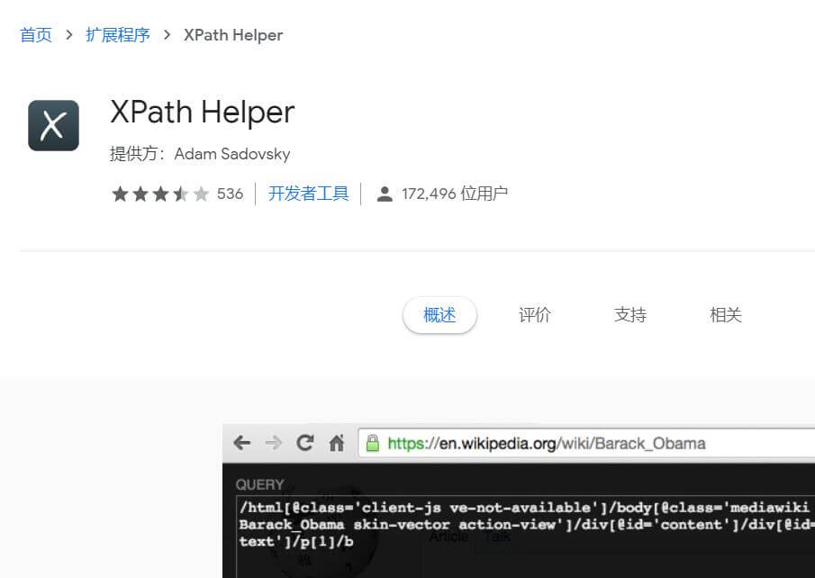Image resolution: width=815 pixels, height=578 pixels.
Task: Click the XPath Helper extension logo
Action: (x=53, y=125)
